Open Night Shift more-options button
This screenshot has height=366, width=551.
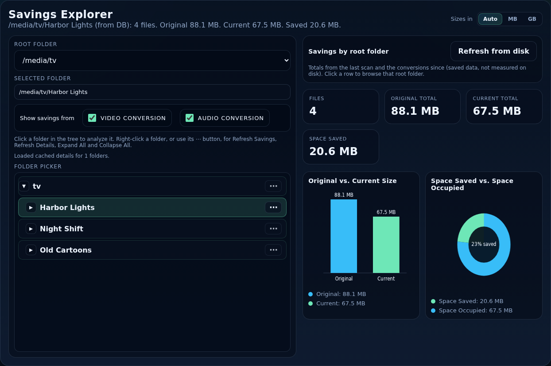(x=273, y=229)
